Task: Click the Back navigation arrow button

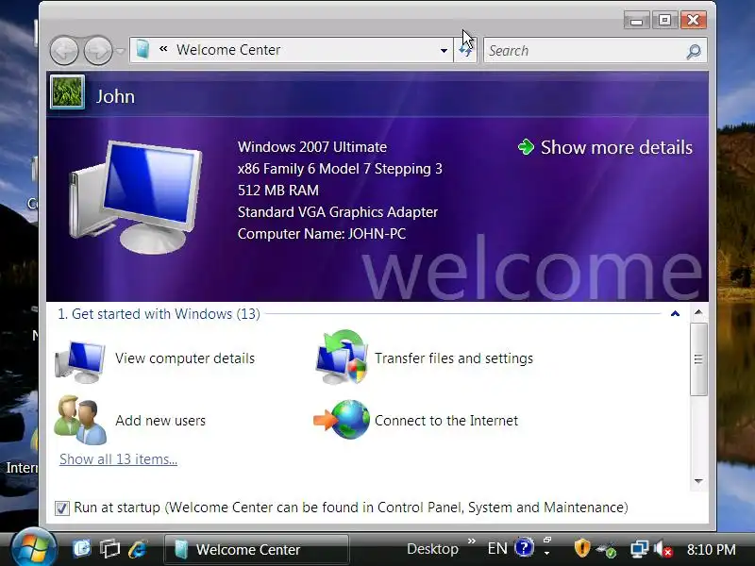Action: [x=64, y=51]
